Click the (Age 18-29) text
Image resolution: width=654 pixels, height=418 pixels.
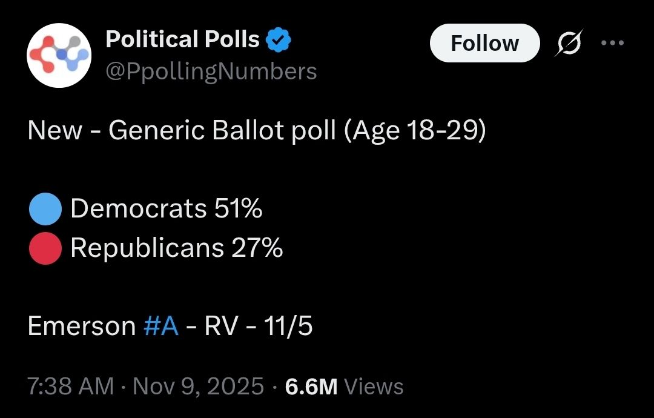(x=415, y=131)
